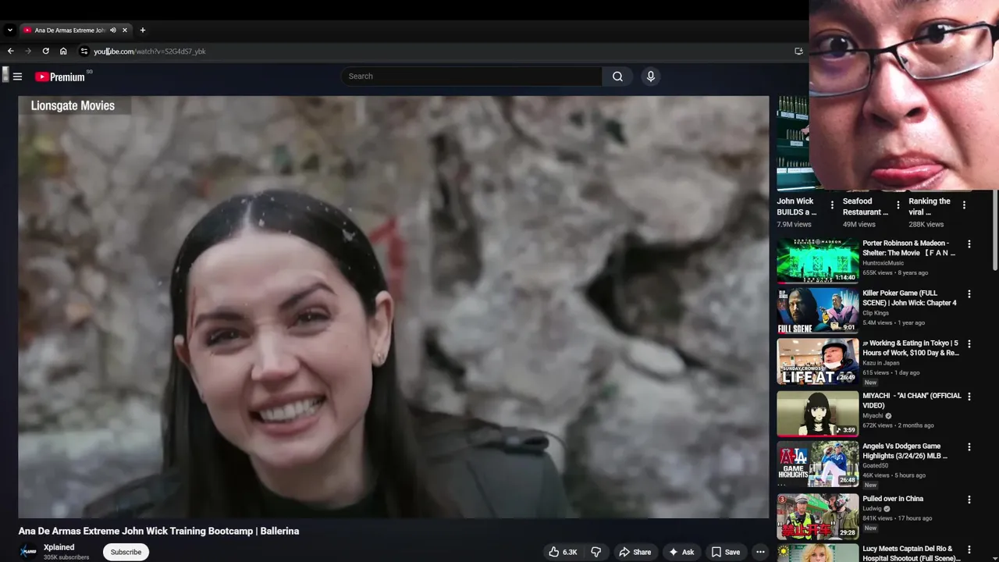Play Porter Robinson Shelter thumbnail
The width and height of the screenshot is (999, 562).
click(817, 261)
